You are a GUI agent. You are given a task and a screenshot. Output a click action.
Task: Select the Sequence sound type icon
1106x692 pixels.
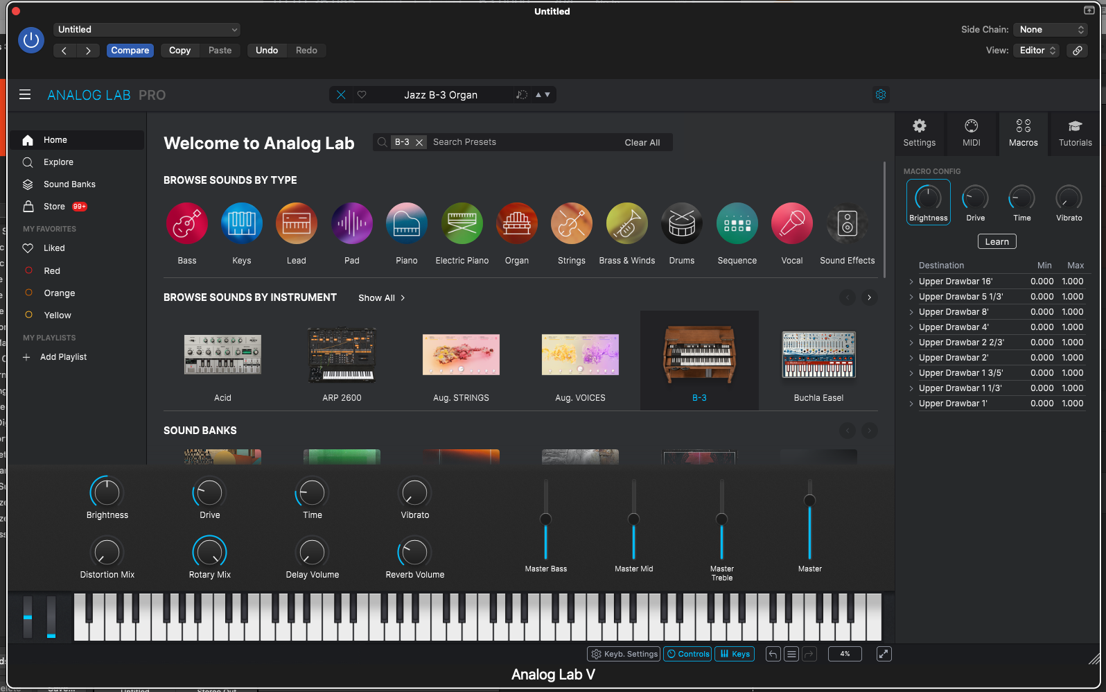[x=737, y=223]
